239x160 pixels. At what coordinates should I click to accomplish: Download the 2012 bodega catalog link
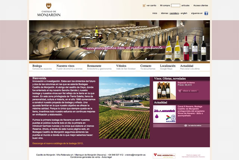tap(58, 144)
